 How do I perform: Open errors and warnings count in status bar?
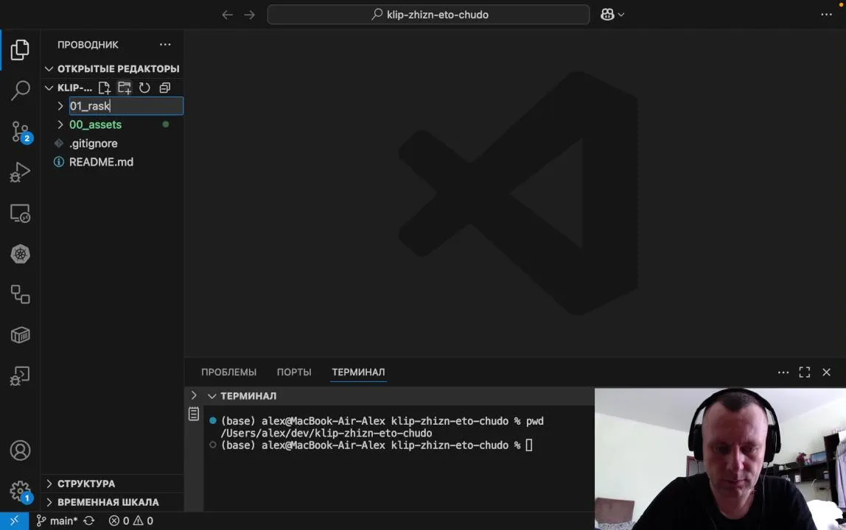[x=131, y=521]
